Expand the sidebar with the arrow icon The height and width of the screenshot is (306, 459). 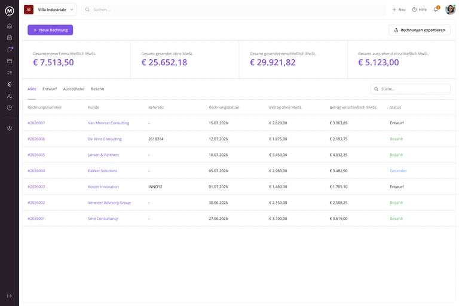click(10, 296)
